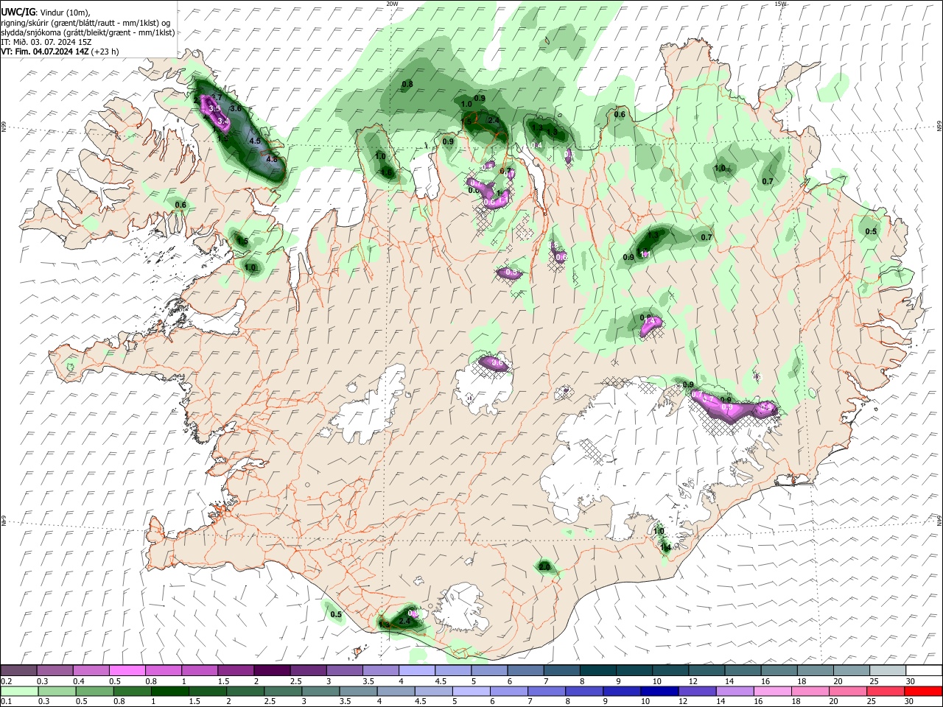943x707 pixels.
Task: Click the 'IT: Mið. 03. 07. 2024 15Z' line
Action: pyautogui.click(x=46, y=42)
